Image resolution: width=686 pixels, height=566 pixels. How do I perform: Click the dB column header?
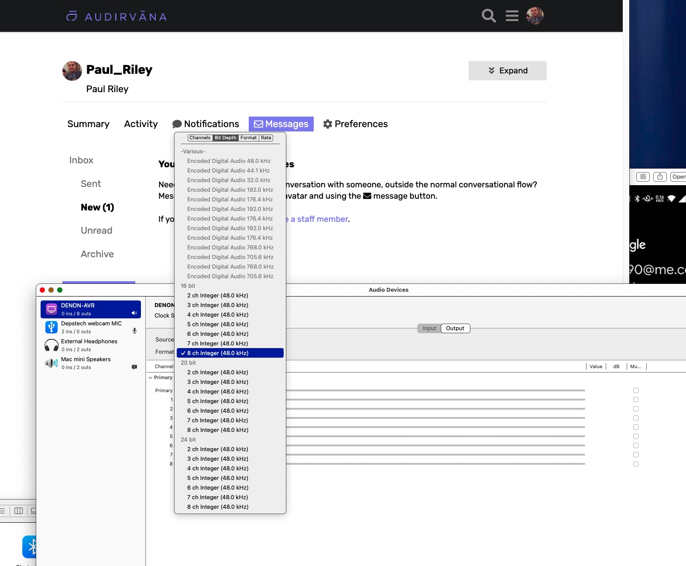pyautogui.click(x=616, y=366)
